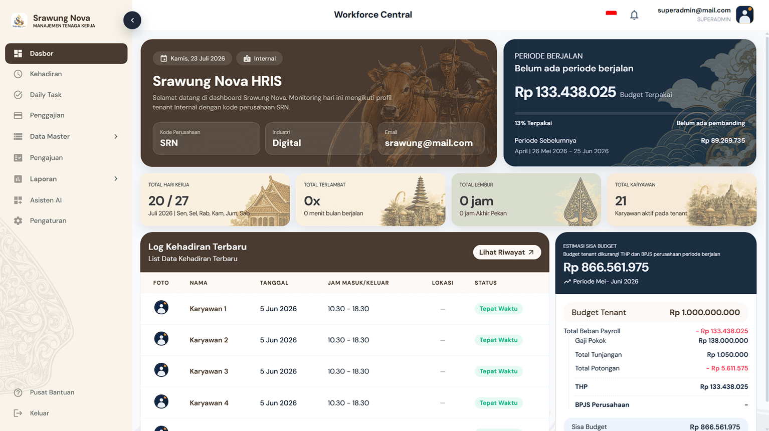
Task: Click Karyawan 2's avatar photo
Action: [x=161, y=339]
